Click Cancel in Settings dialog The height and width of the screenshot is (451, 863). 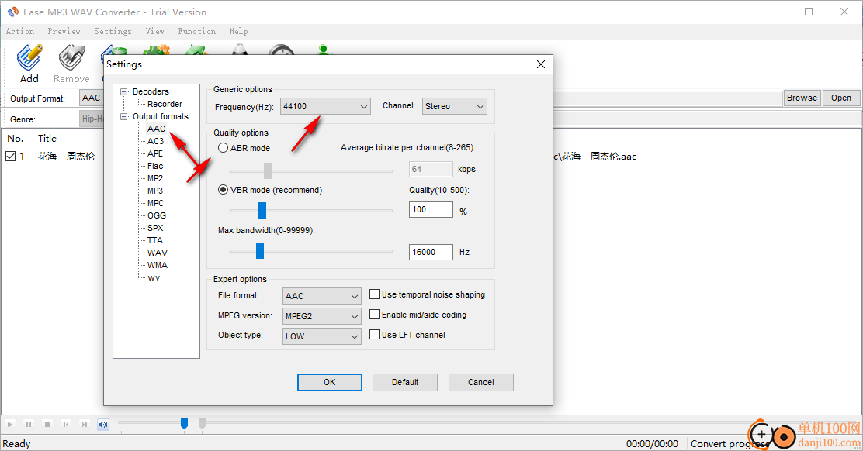[481, 382]
